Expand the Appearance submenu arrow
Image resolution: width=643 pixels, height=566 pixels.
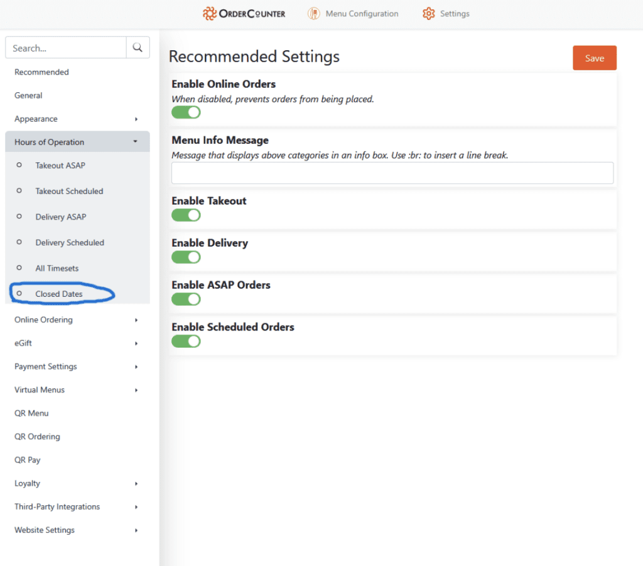(136, 119)
